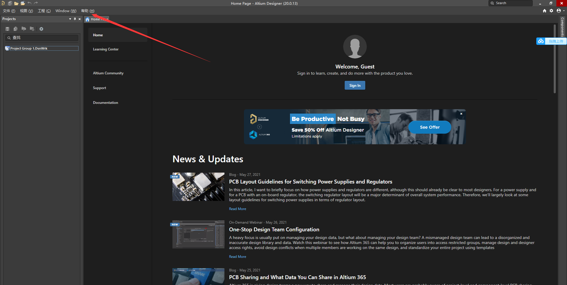Click the Projects search field 查找
Screen dimensions: 567x285
tap(42, 38)
